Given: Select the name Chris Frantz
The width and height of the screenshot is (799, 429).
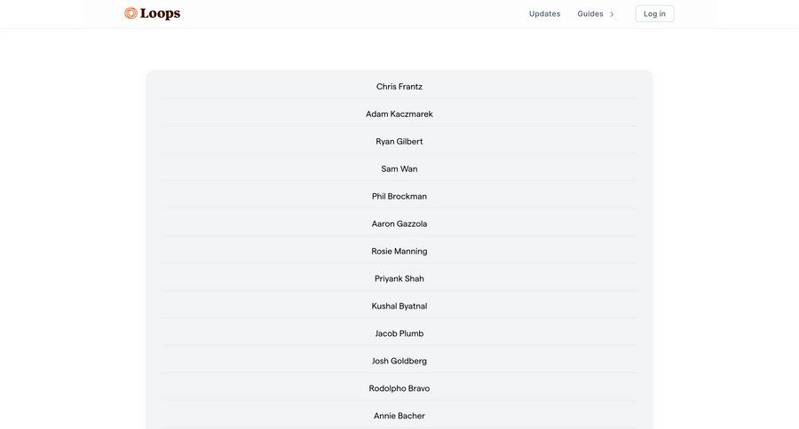Looking at the screenshot, I should point(399,87).
